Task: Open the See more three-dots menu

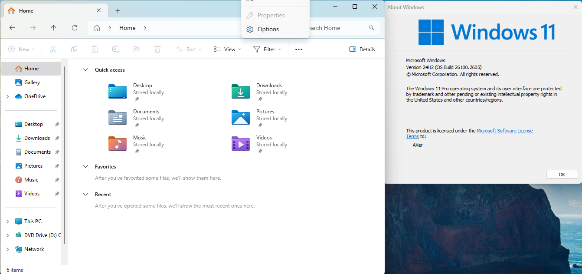Action: [299, 50]
